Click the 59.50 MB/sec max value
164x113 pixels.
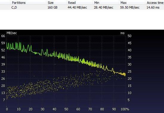130,7
